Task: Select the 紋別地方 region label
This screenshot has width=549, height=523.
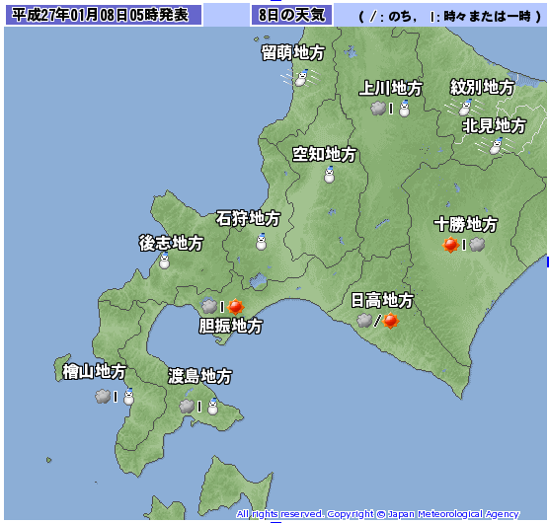Action: 483,87
